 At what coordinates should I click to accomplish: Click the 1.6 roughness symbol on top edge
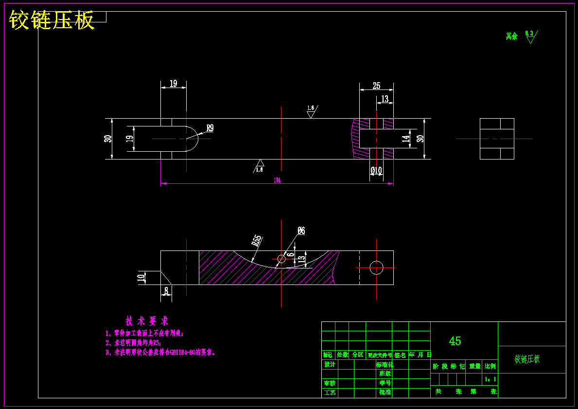click(312, 111)
